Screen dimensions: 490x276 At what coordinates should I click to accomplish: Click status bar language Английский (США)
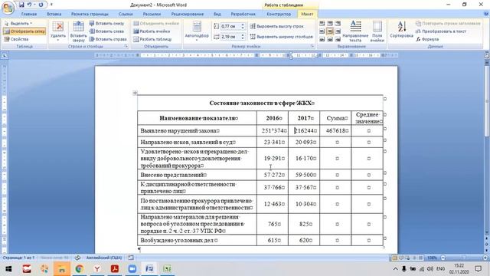coord(104,258)
